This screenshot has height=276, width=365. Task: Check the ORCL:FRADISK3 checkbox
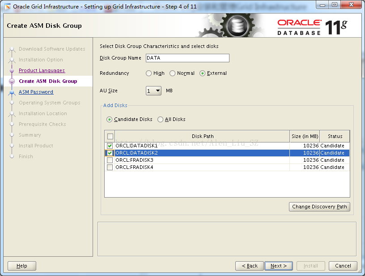pos(110,160)
